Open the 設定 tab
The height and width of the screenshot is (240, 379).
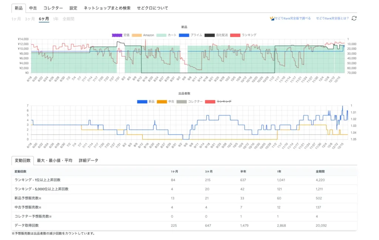(73, 7)
